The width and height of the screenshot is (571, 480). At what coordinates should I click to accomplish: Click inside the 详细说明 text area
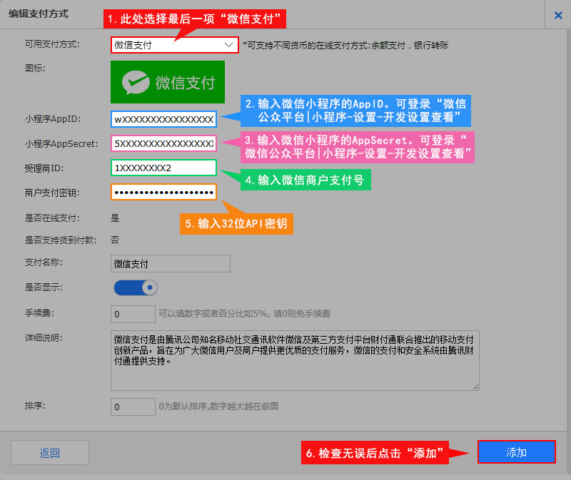[x=295, y=359]
